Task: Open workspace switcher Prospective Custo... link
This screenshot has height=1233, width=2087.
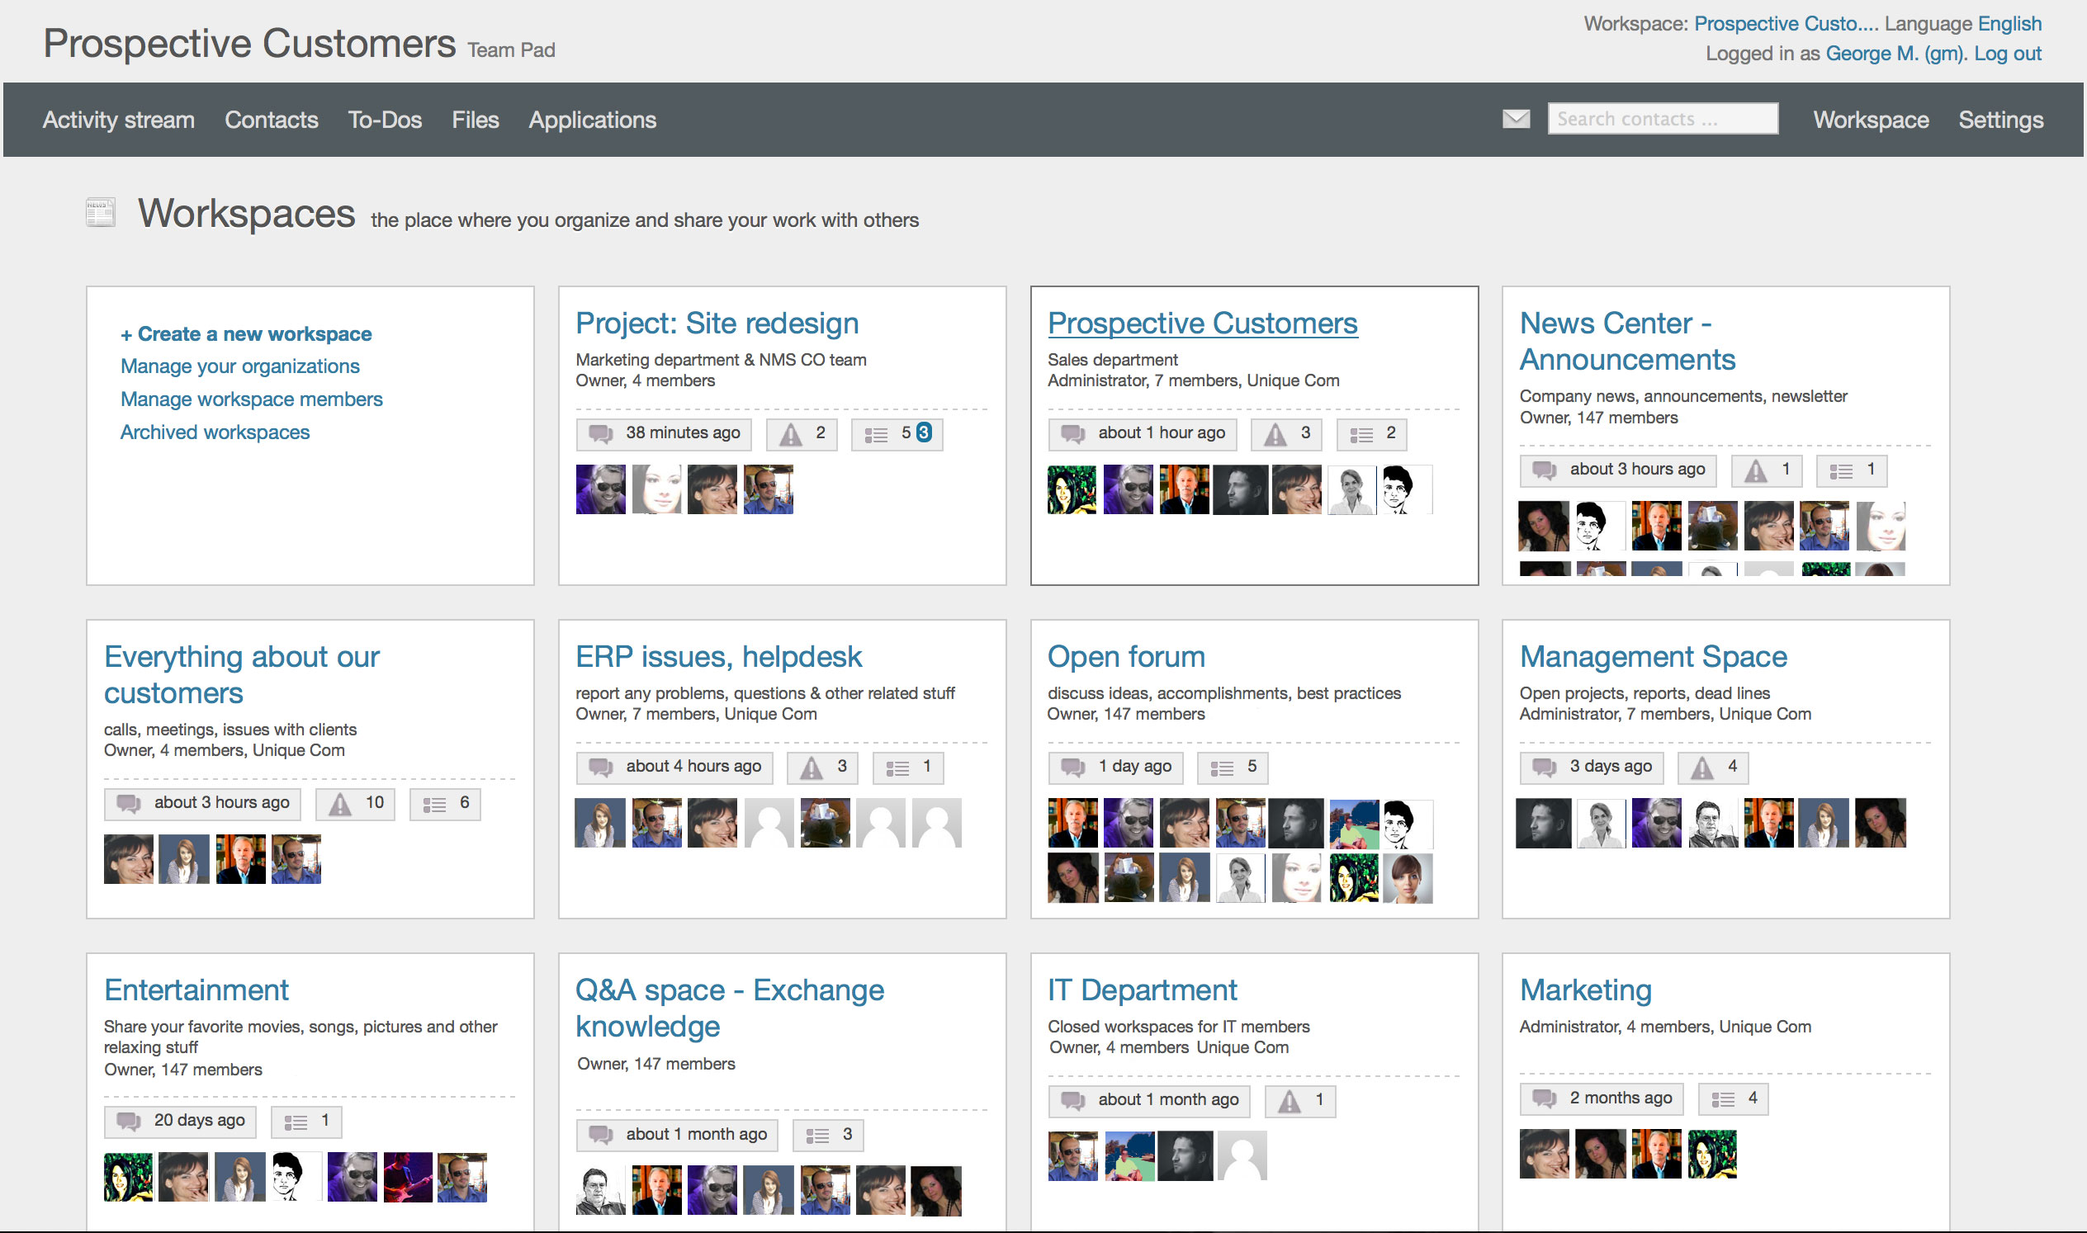Action: [x=1786, y=23]
